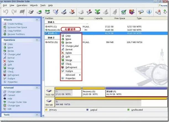
Task: Open the Help menu
Action: [50, 5]
